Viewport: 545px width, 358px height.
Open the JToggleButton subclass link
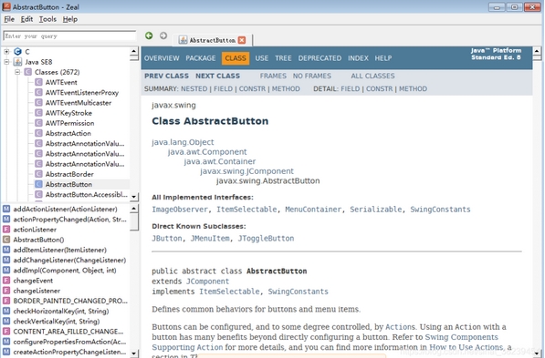266,239
